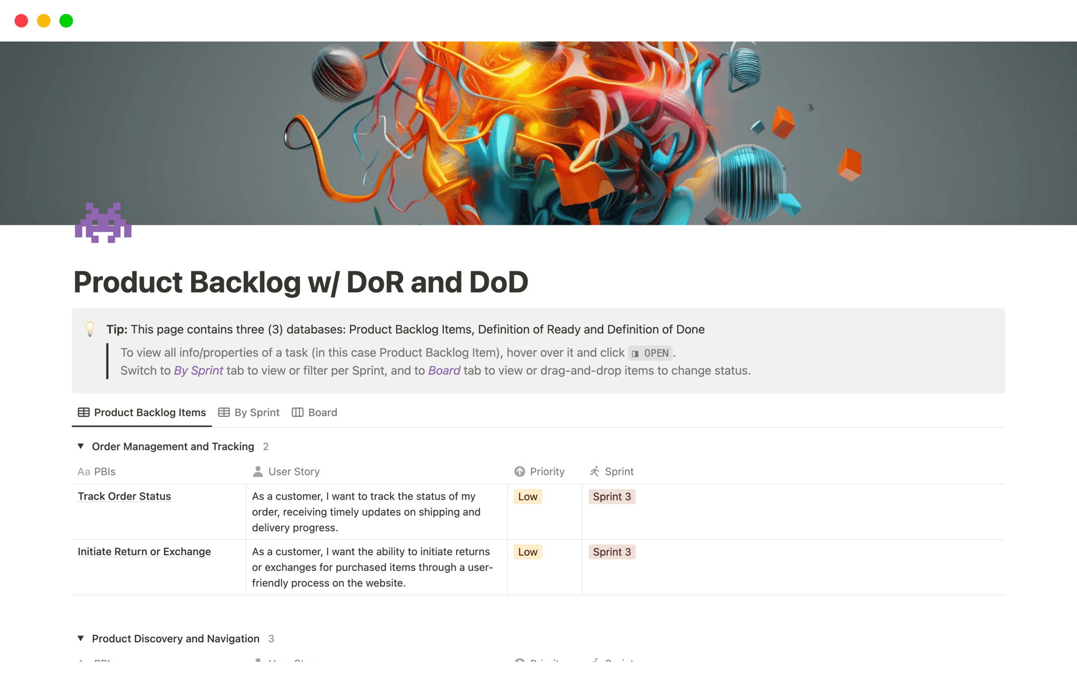Click the User Story person icon
1077x673 pixels.
click(258, 472)
